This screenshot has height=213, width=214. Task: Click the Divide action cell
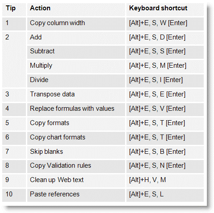pyautogui.click(x=76, y=81)
